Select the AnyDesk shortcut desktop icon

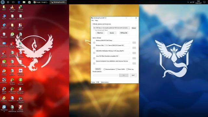pos(12,45)
